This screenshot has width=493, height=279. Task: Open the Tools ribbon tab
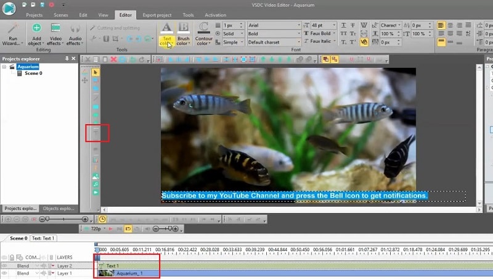point(188,15)
